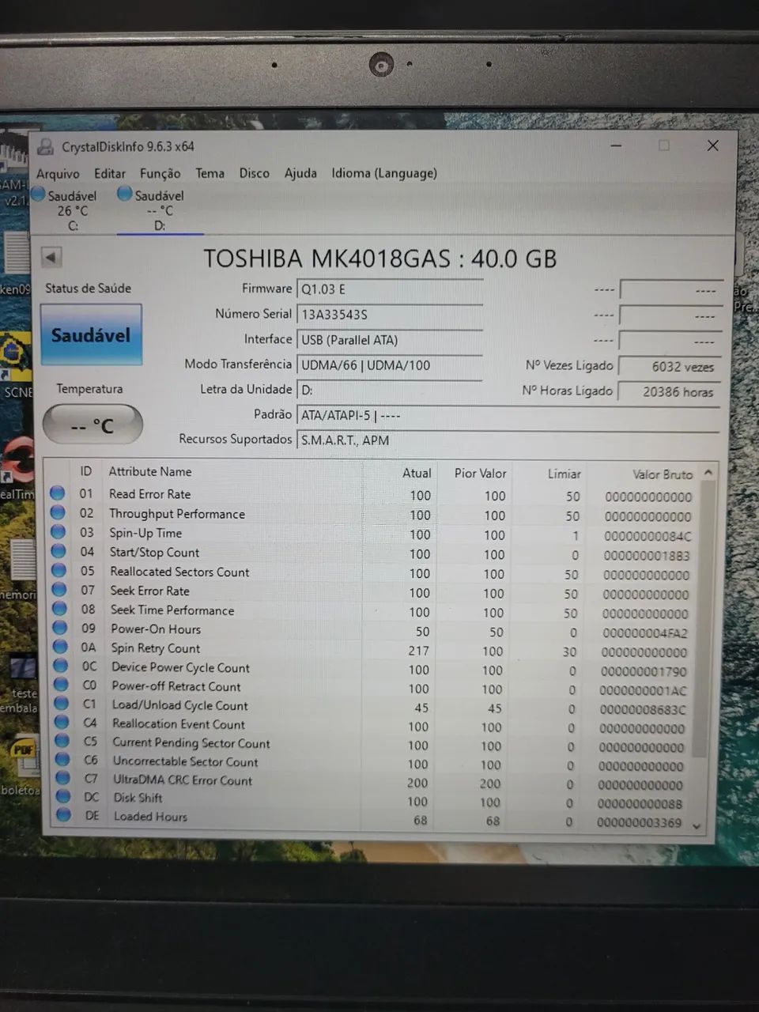Click the status circle for Load/Unload Cycle Count
The image size is (759, 1012).
pos(62,703)
